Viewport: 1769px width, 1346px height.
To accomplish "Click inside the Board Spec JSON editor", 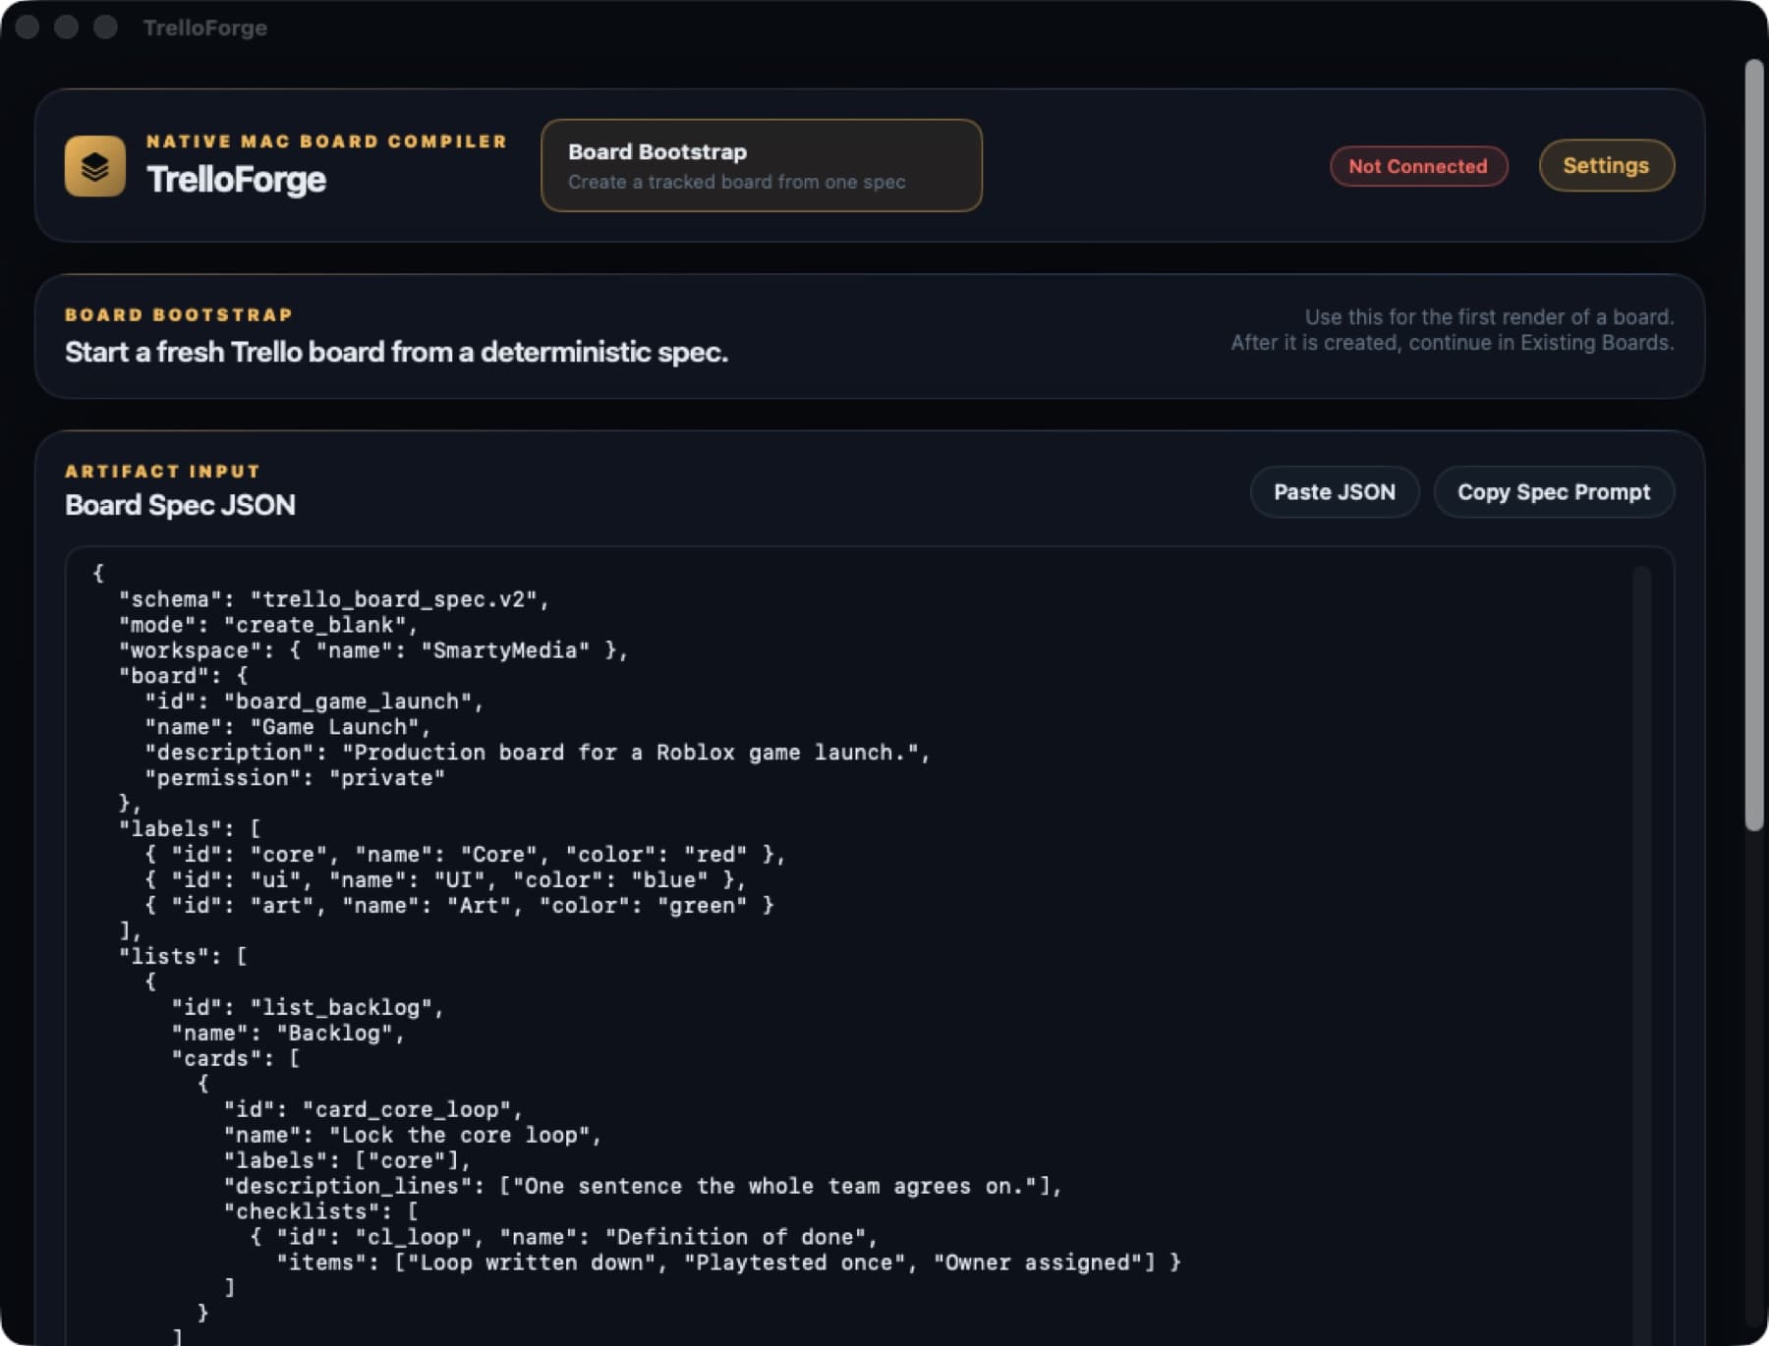I will [869, 945].
